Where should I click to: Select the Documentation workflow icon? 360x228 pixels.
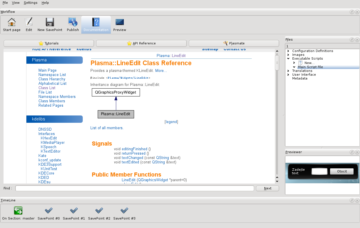(x=96, y=25)
